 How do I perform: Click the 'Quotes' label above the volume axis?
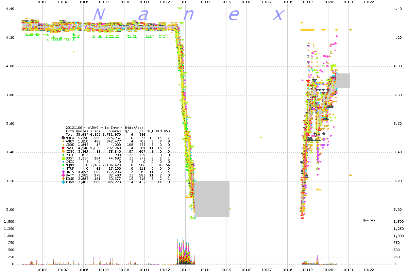[369, 220]
